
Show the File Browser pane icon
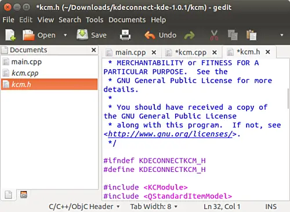(24, 195)
